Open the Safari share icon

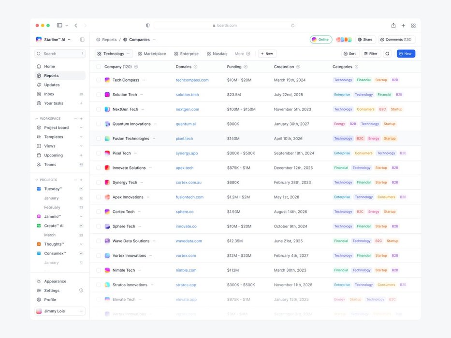393,26
